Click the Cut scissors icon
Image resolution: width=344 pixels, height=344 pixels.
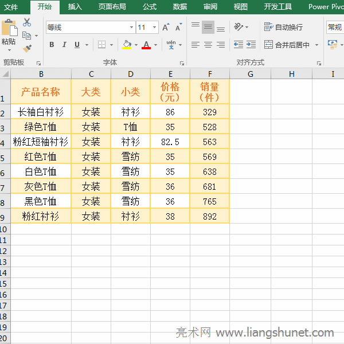(x=27, y=22)
